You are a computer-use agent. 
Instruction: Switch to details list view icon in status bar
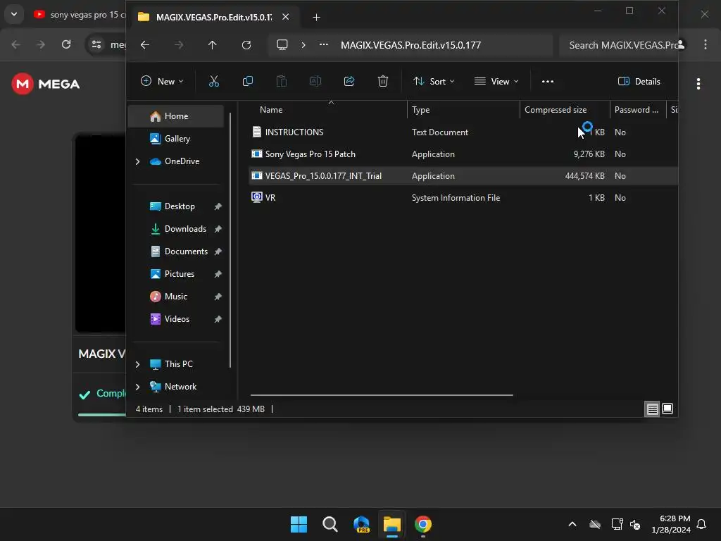point(652,409)
